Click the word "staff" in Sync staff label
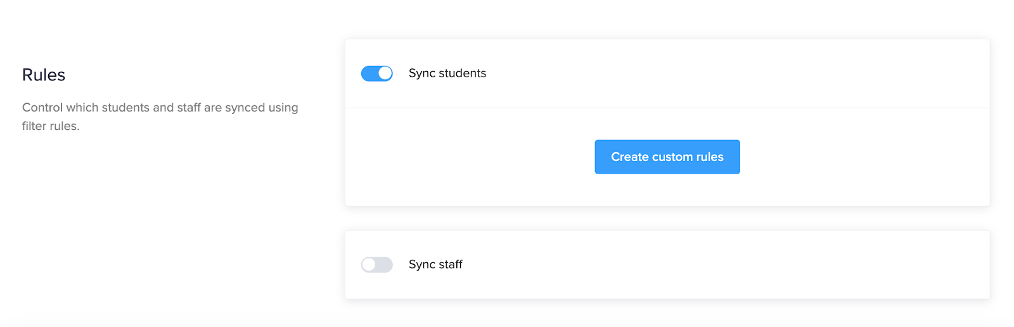Screen dimensions: 1014x327 (x=451, y=265)
